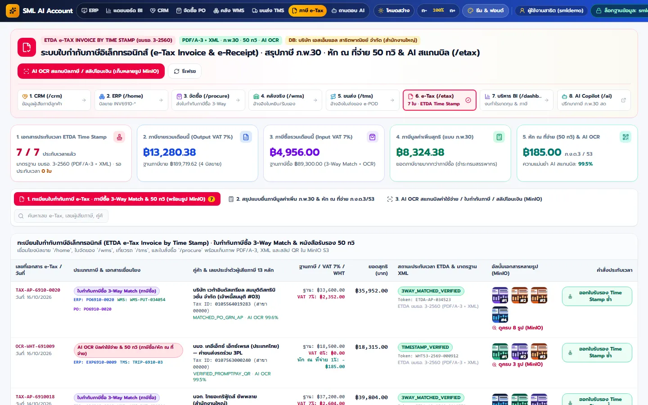Click the PO: PO6910-0020 reference text
This screenshot has width=648, height=405.
tap(93, 309)
